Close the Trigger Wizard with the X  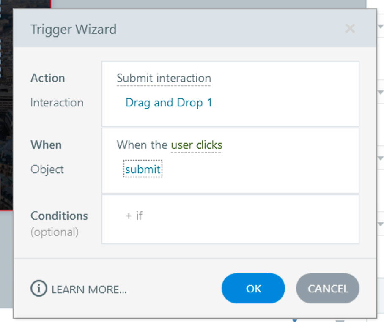click(x=350, y=29)
